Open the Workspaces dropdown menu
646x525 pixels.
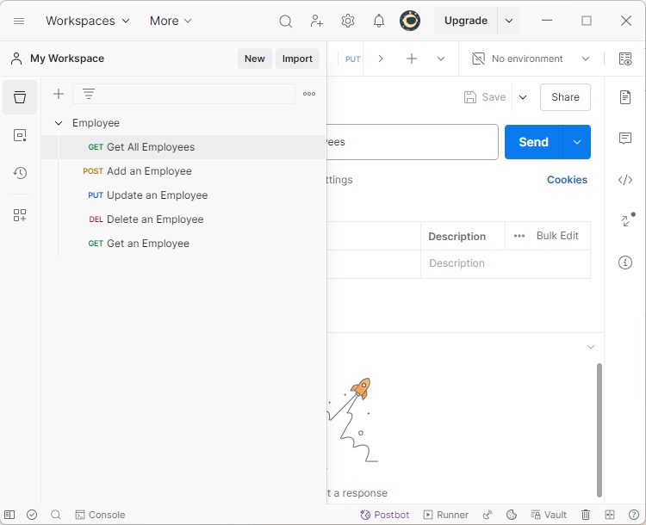(88, 21)
